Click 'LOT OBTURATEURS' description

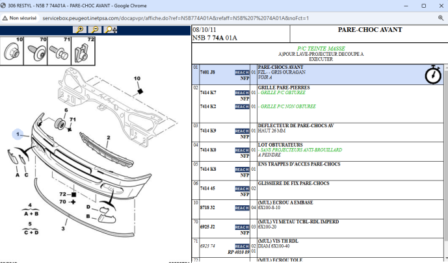[280, 145]
